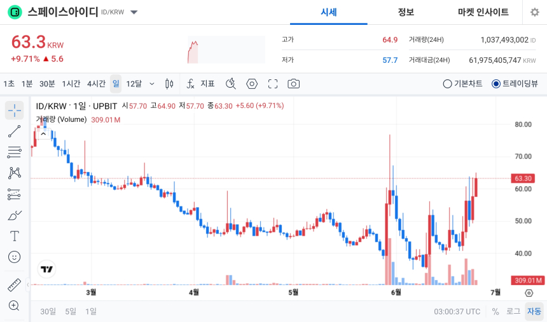Viewport: 547px width, 322px height.
Task: Click the TradingView logo on chart
Action: pos(46,269)
